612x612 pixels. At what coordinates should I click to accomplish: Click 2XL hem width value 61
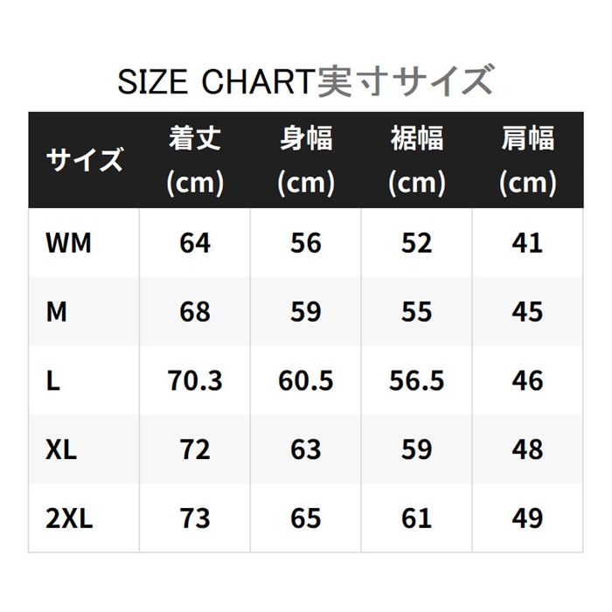pos(416,518)
